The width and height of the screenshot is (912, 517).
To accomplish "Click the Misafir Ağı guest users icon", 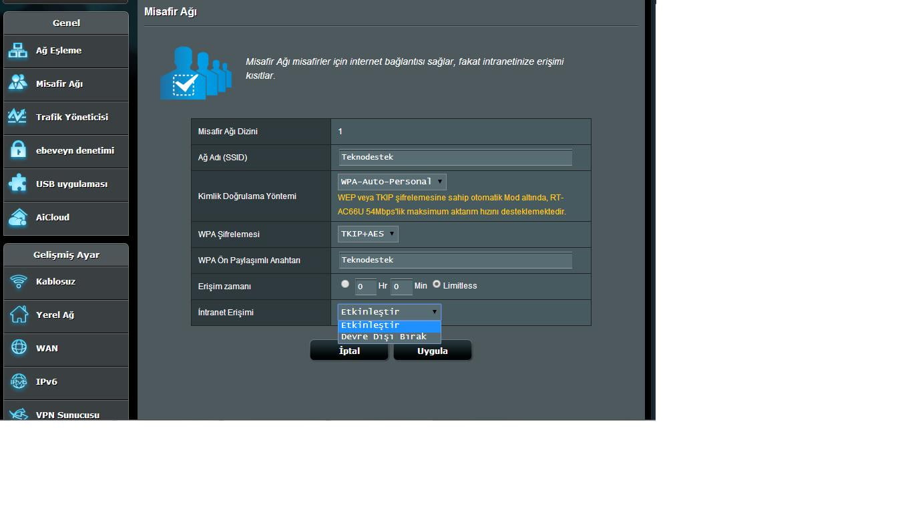I will point(18,83).
